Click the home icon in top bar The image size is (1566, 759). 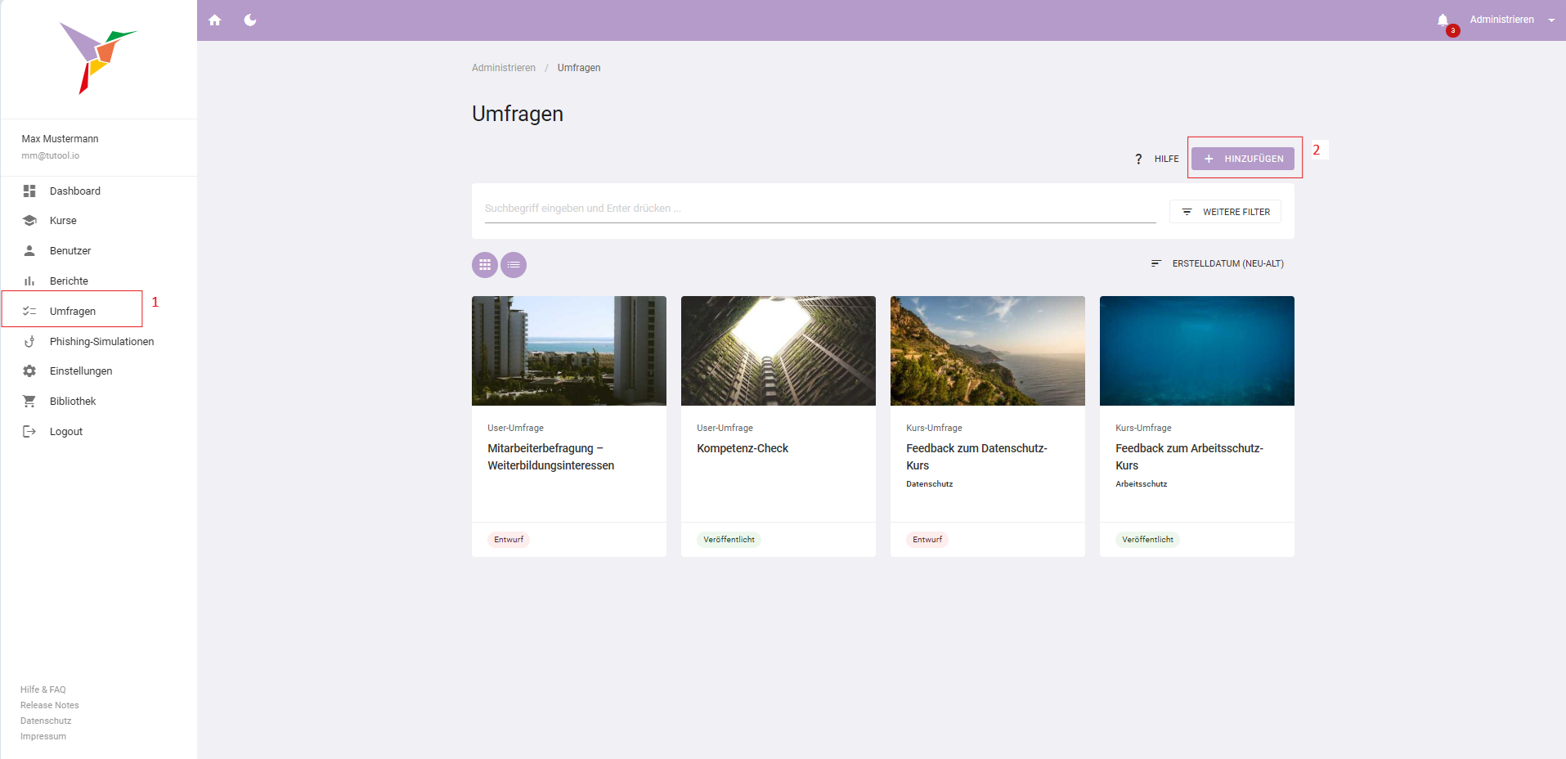(215, 20)
